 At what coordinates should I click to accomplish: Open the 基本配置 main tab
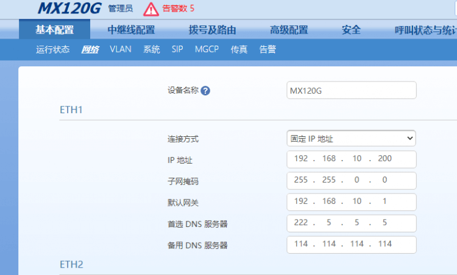click(x=54, y=30)
